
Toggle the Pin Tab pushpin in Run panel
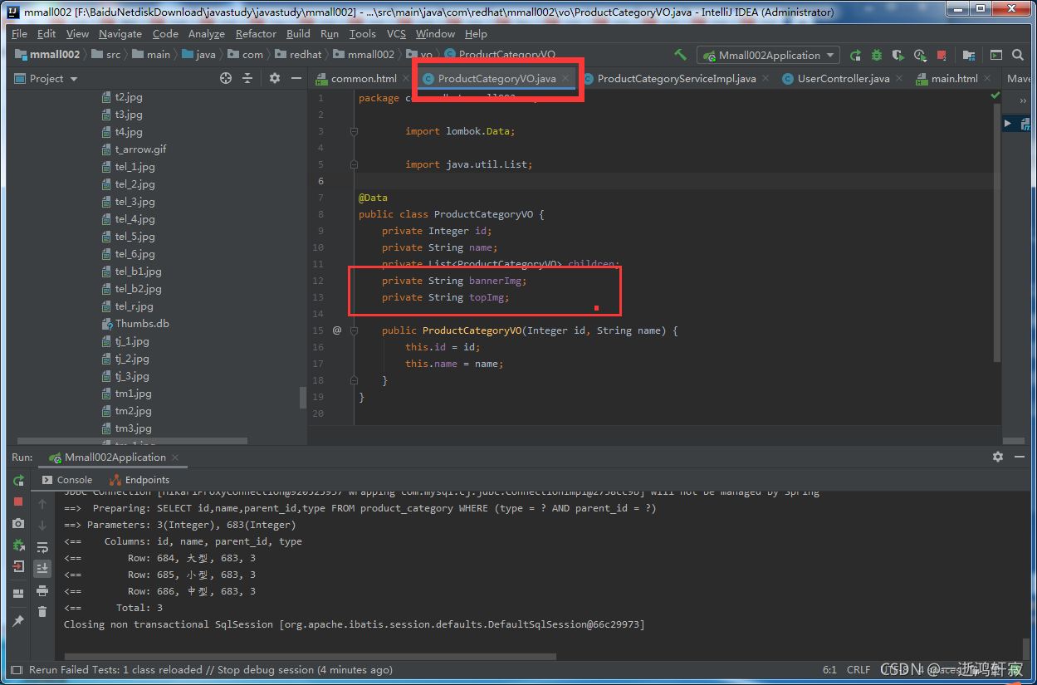pos(18,620)
